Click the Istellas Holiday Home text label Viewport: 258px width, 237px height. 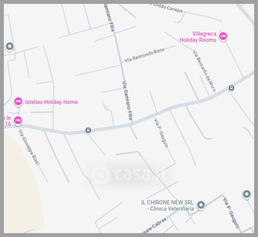51,102
